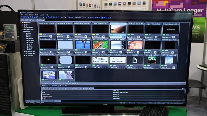Click the undo arrow in Metadata toolbar
207x116 pixels.
[x=60, y=86]
